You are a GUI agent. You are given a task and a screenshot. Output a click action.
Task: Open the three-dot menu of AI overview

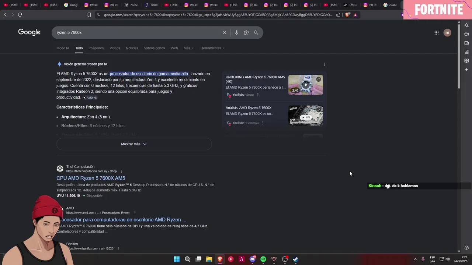pos(324,64)
